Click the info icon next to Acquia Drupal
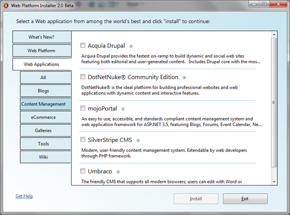Viewport: 290px width, 215px height. 131,46
